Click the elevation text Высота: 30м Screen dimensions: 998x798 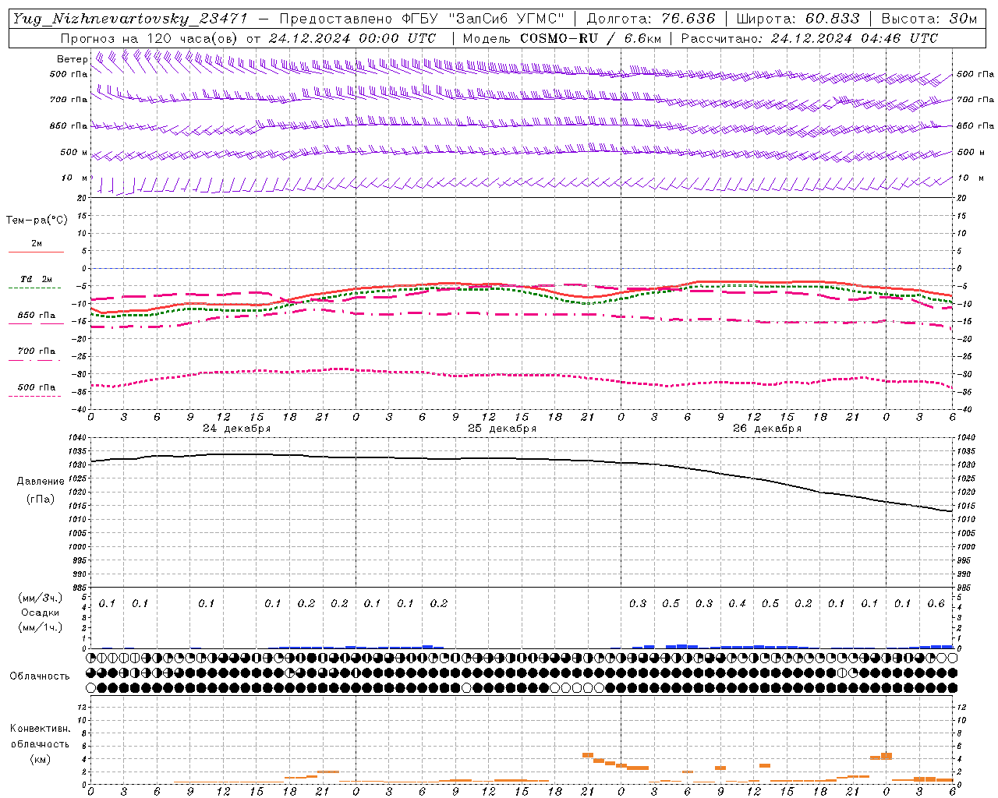(929, 19)
